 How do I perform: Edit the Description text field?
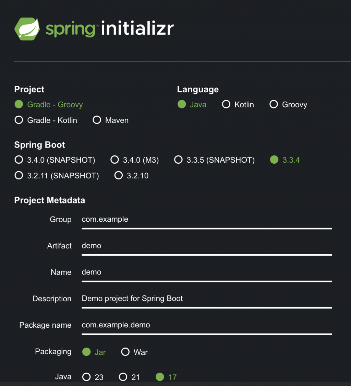coord(206,299)
